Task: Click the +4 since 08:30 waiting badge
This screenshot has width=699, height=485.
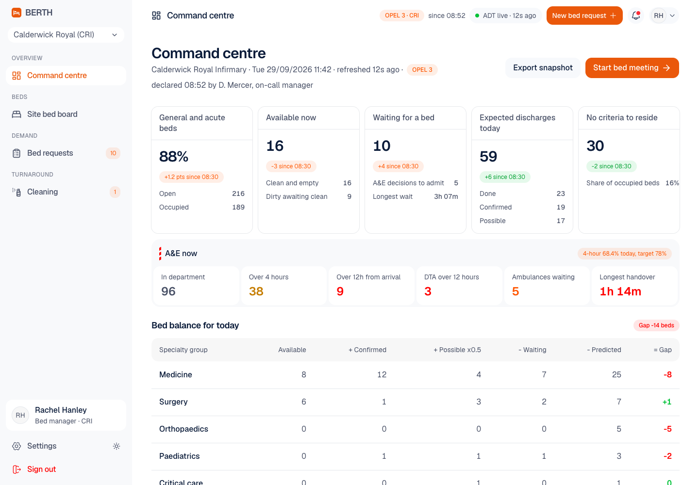Action: tap(398, 166)
